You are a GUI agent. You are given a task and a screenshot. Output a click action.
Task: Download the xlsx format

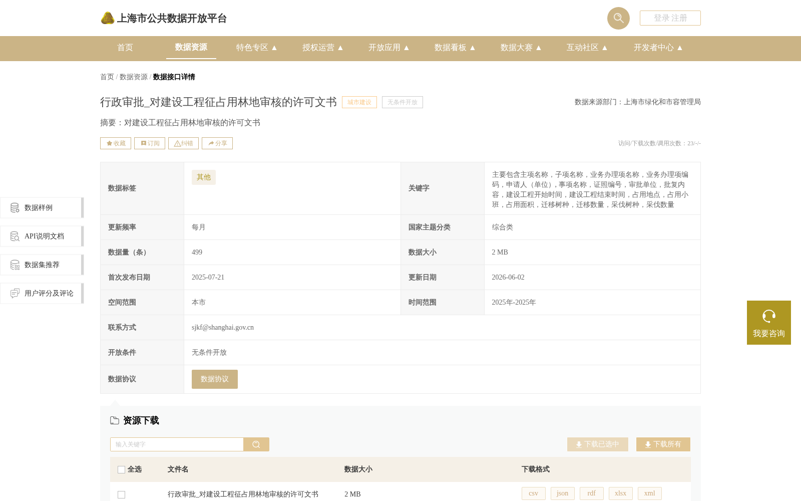pos(621,493)
